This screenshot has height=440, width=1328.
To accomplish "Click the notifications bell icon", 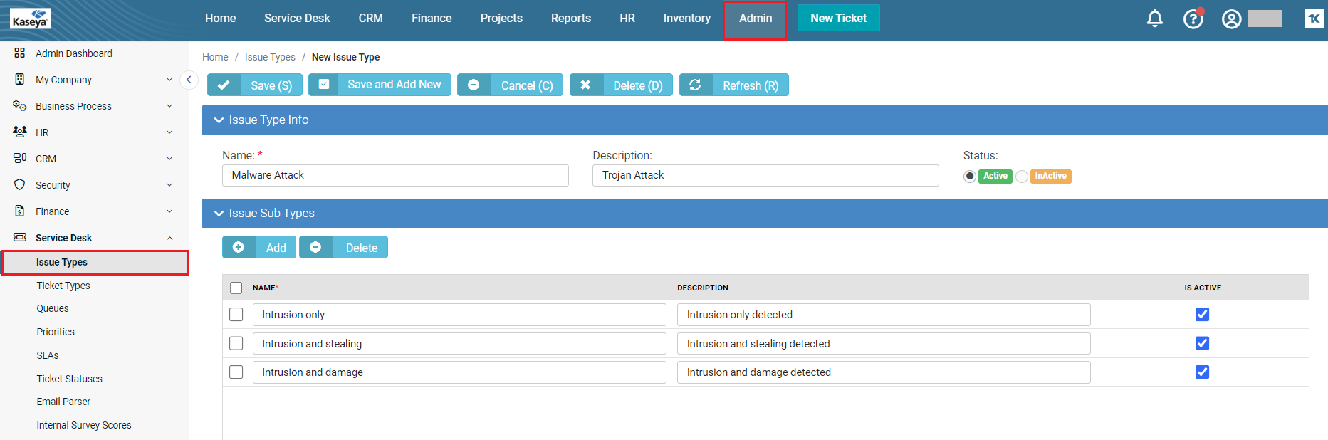I will pos(1154,19).
